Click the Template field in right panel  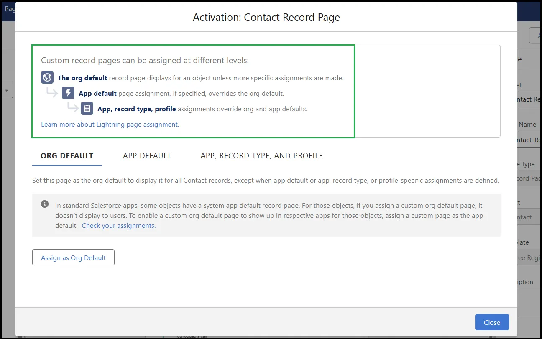[529, 258]
